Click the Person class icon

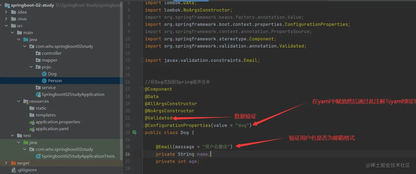(44, 81)
